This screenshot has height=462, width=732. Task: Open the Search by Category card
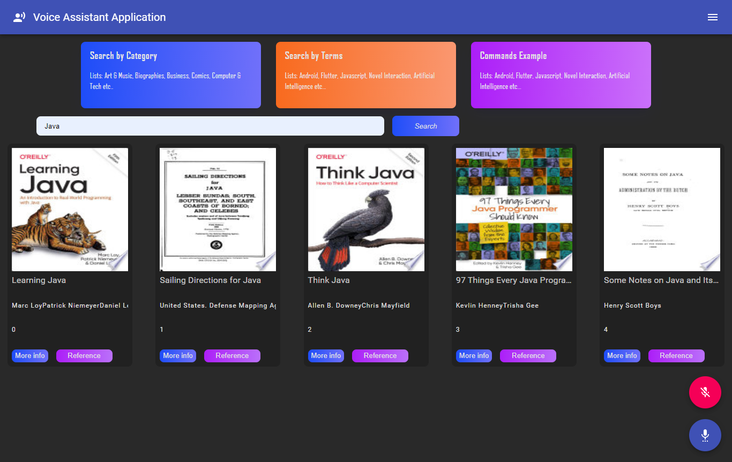pyautogui.click(x=171, y=75)
